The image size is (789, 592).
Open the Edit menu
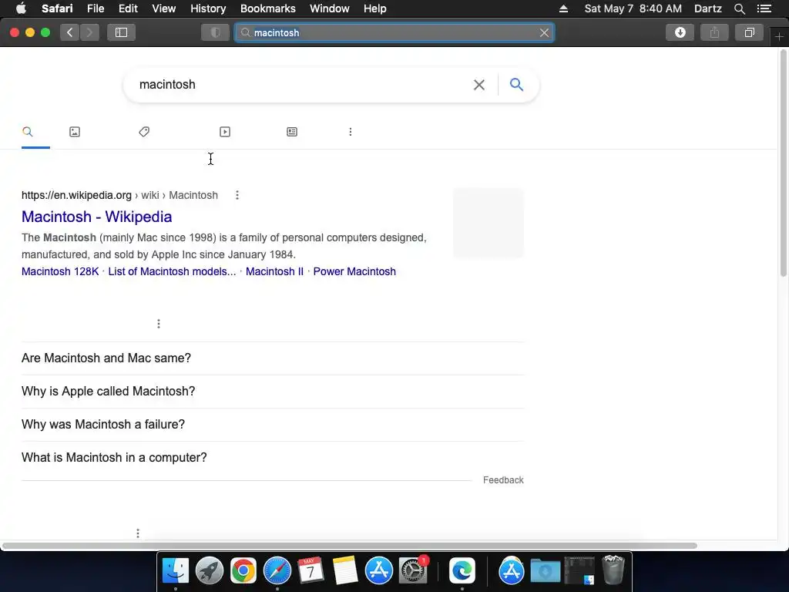[128, 8]
